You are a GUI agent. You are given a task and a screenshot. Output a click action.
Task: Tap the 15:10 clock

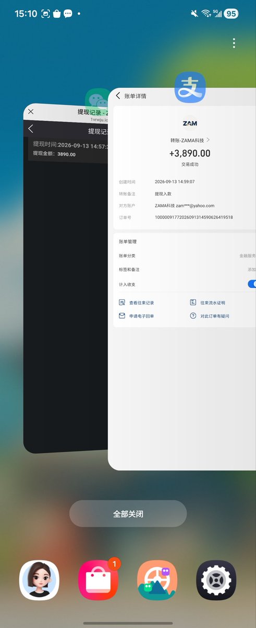pos(26,14)
